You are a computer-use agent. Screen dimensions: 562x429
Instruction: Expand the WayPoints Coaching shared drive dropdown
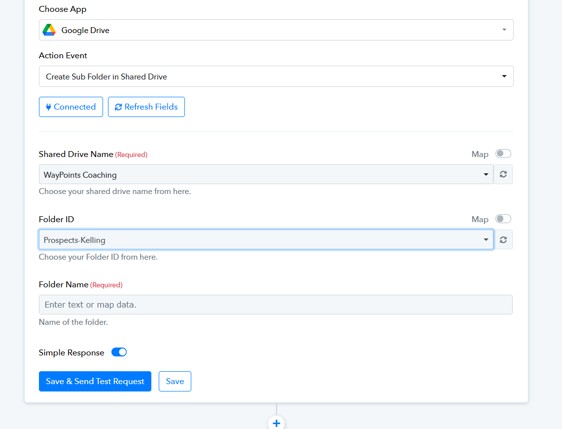click(x=266, y=174)
